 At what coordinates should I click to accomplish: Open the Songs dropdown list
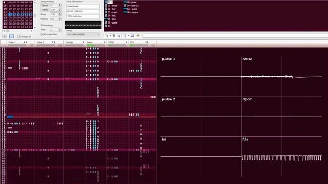[83, 34]
